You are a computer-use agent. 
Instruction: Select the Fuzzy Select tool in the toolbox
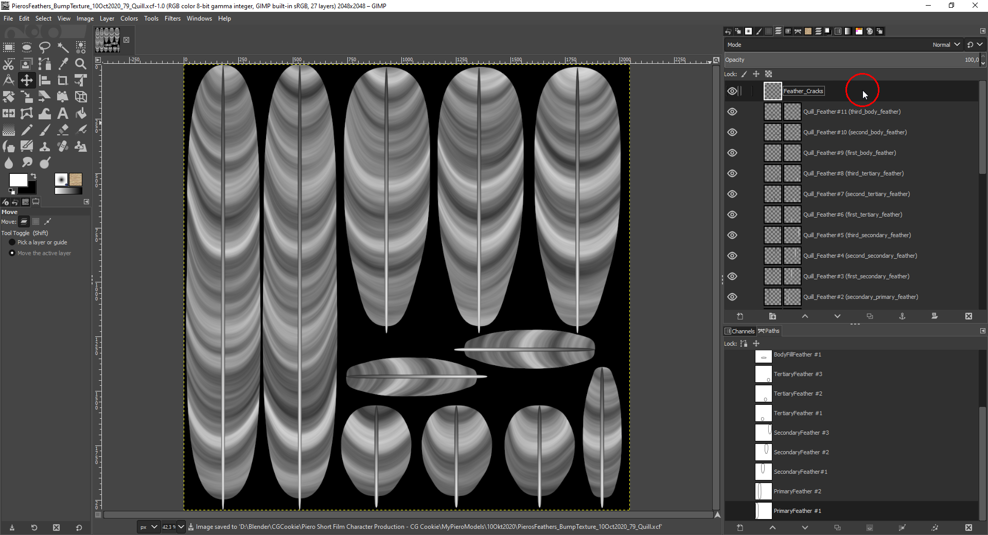(63, 47)
